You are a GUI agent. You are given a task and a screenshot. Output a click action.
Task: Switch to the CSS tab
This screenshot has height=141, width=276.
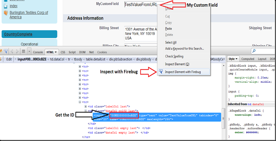(63, 52)
